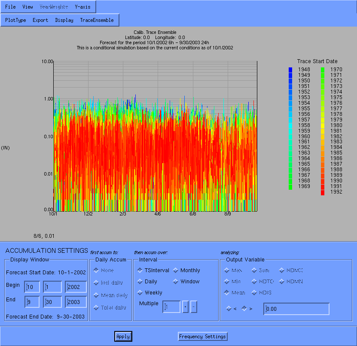The height and width of the screenshot is (346, 357).
Task: Select the greater-than comparison radio button
Action: point(244,308)
